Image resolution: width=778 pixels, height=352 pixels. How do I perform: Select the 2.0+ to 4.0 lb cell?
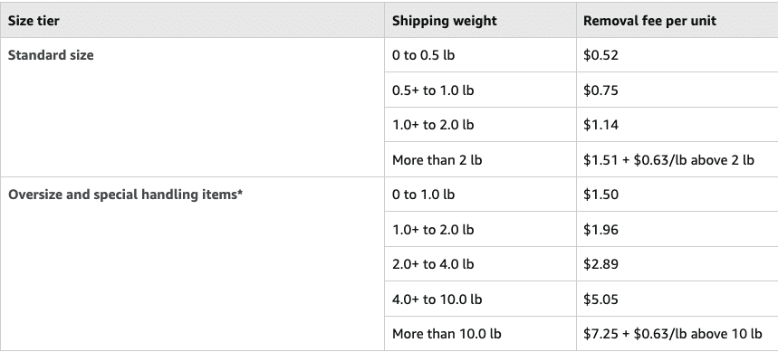pyautogui.click(x=480, y=264)
